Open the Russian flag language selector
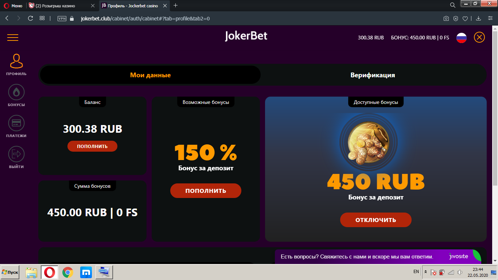 pyautogui.click(x=462, y=38)
